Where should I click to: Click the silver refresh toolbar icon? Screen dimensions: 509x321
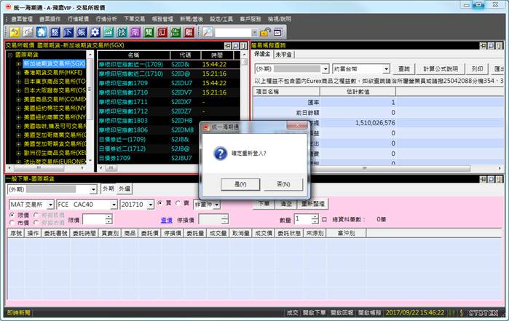click(x=28, y=32)
